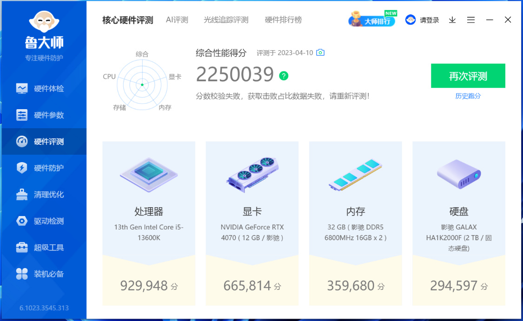
Task: Click the 存储 label on radar chart
Action: coord(119,107)
